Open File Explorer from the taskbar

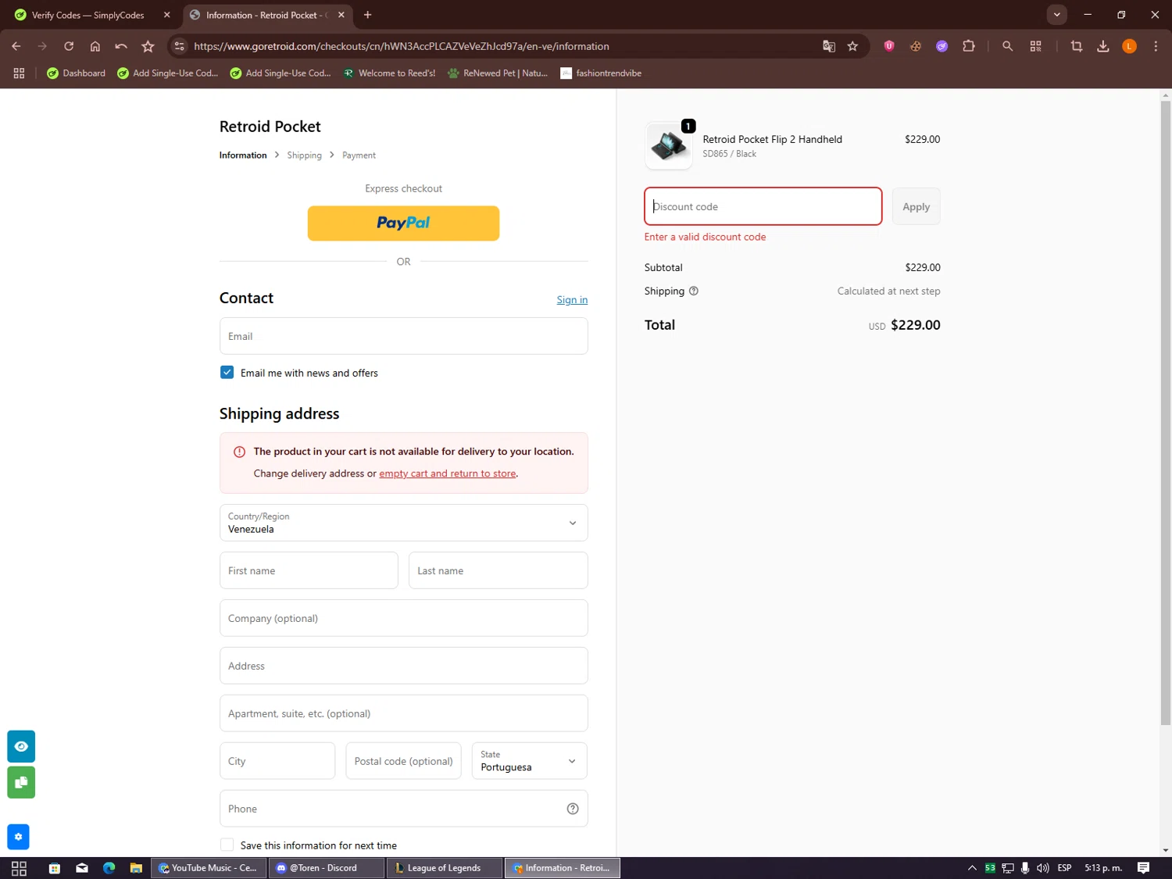point(136,868)
